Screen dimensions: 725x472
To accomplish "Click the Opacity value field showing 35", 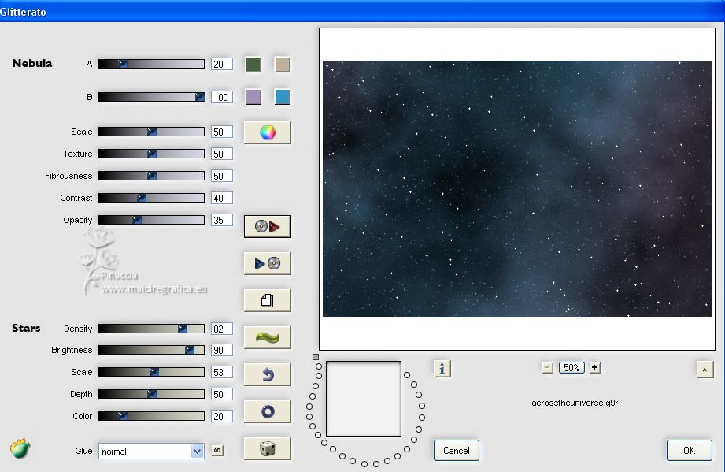I will pos(221,221).
